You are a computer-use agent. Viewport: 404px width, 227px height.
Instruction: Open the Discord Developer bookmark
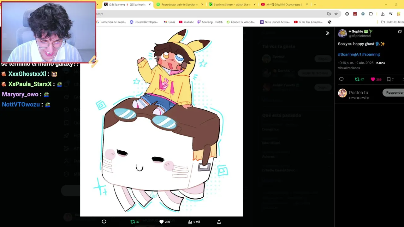[144, 22]
